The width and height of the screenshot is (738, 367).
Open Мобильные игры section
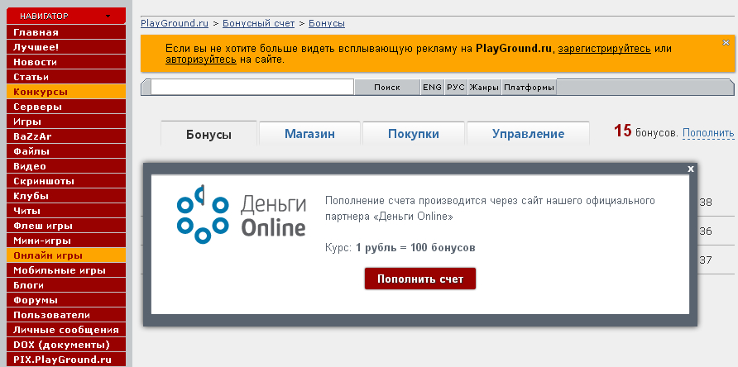click(66, 270)
